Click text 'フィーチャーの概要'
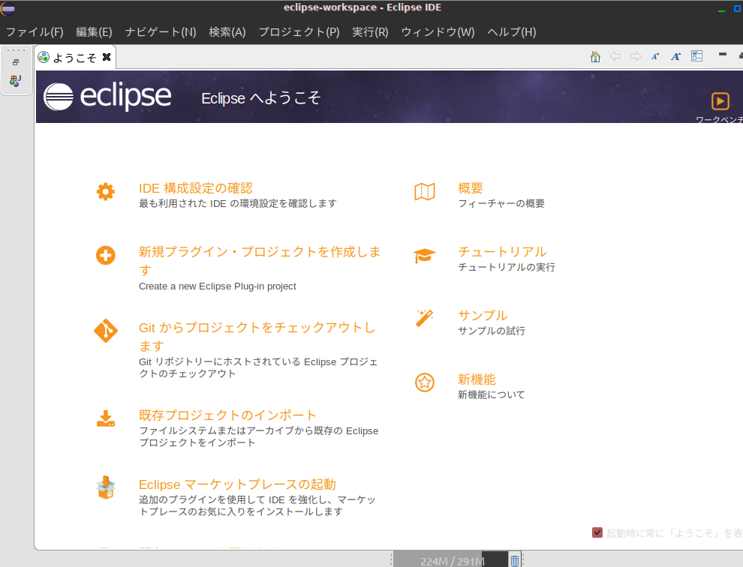The image size is (743, 567). coord(501,203)
